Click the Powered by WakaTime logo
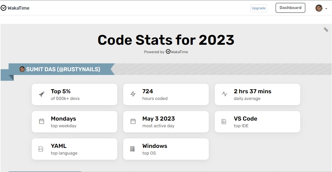 177,52
